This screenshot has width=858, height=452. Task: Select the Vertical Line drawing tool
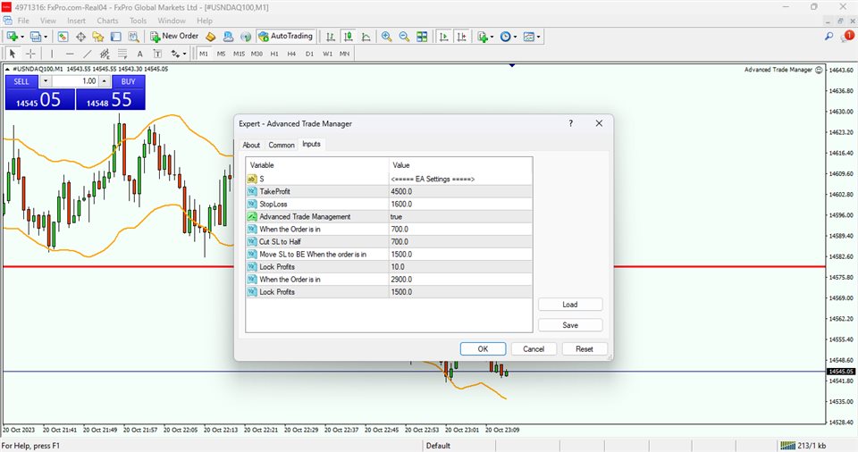coord(52,54)
